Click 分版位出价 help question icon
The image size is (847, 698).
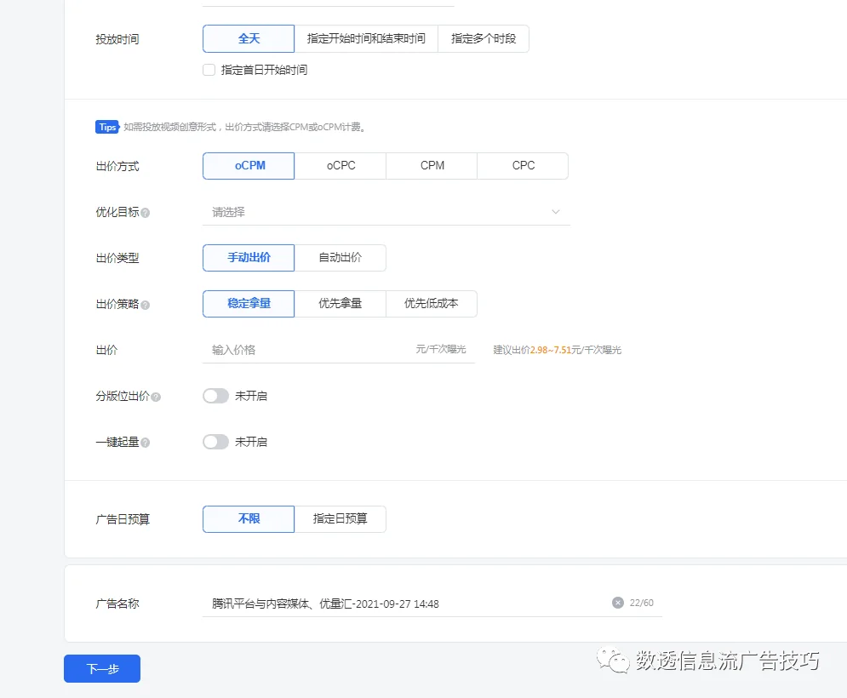pyautogui.click(x=156, y=397)
